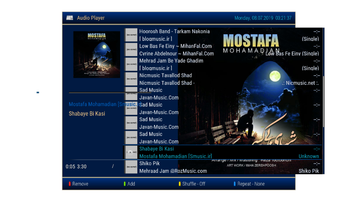
Task: Toggle Shuffle - Off option
Action: tap(192, 184)
